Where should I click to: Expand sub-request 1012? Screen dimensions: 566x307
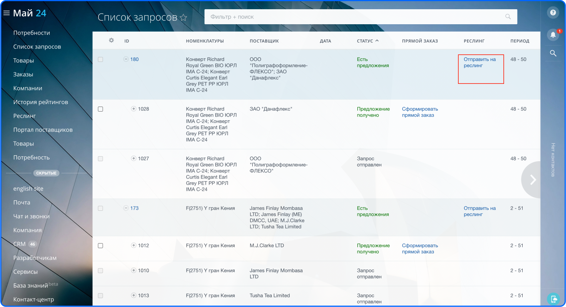coord(134,245)
